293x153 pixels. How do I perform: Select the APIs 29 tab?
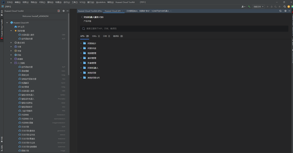pyautogui.click(x=84, y=36)
